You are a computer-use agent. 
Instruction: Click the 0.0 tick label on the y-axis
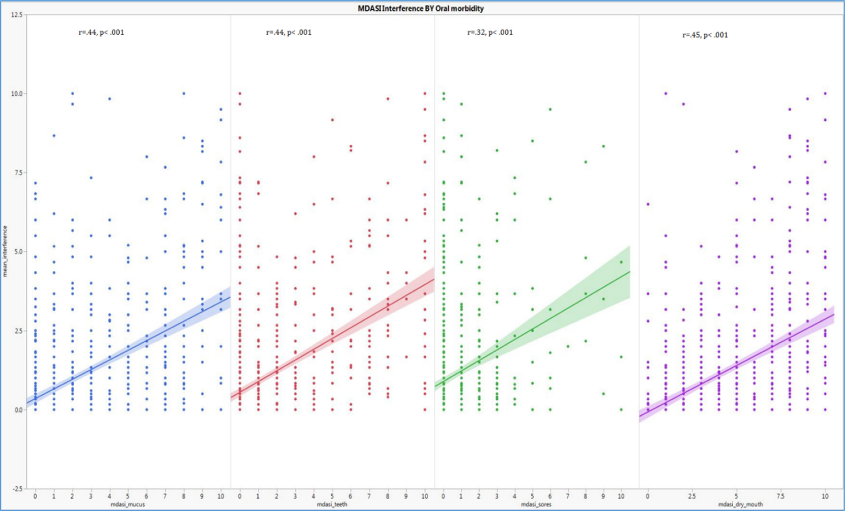tap(18, 410)
